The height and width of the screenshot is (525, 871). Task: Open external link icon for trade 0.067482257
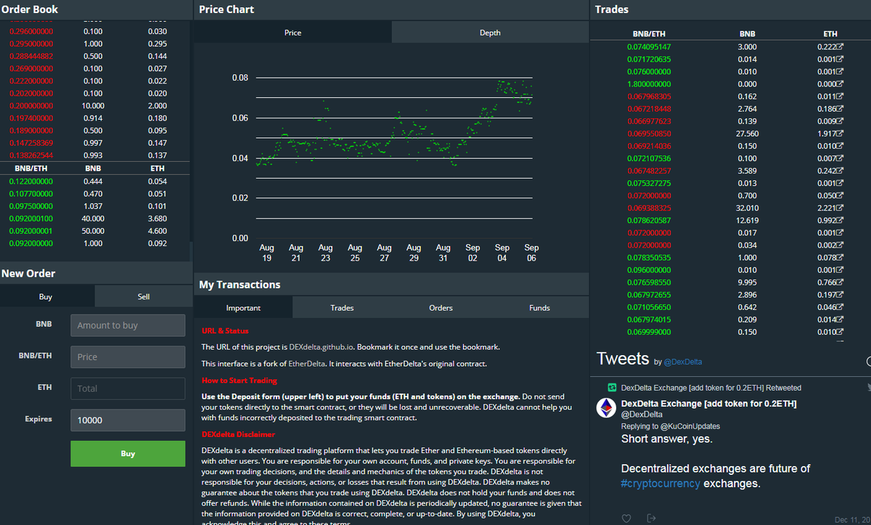[841, 171]
